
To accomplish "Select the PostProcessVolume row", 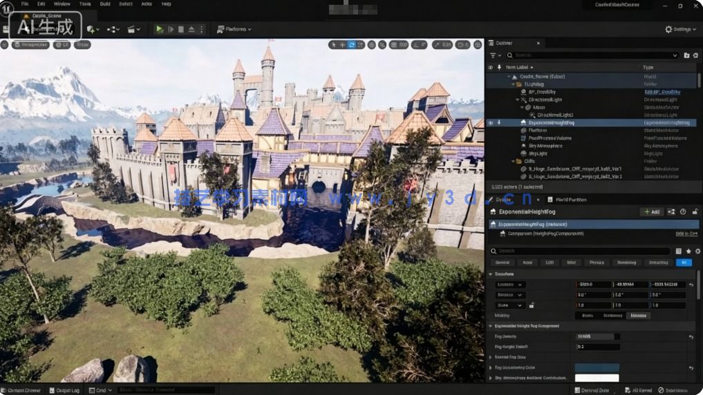I will click(x=591, y=138).
